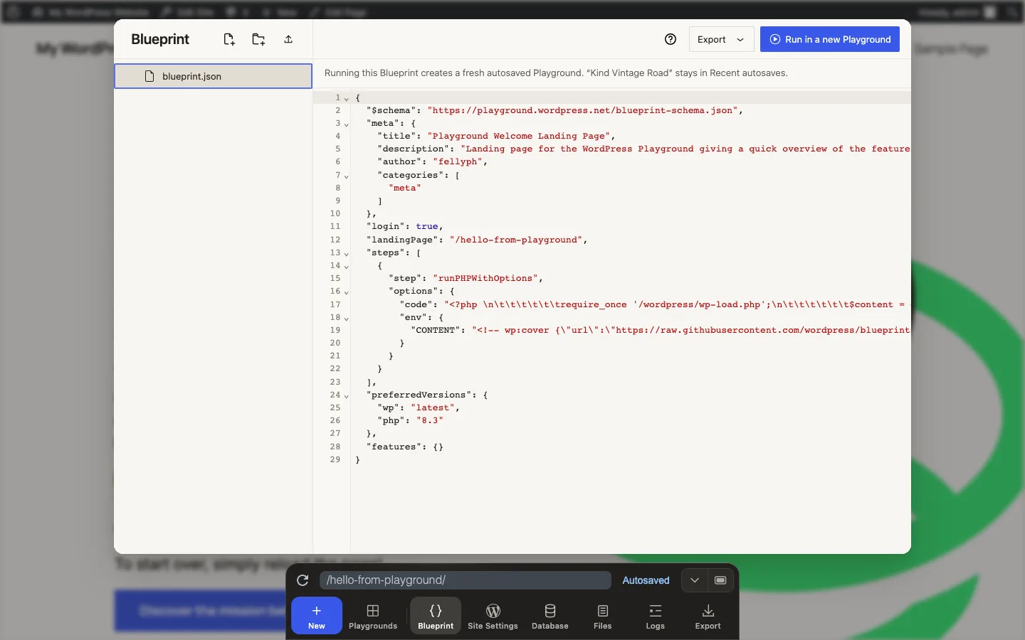
Task: Click the viewport icon beside the chevron
Action: (x=720, y=580)
